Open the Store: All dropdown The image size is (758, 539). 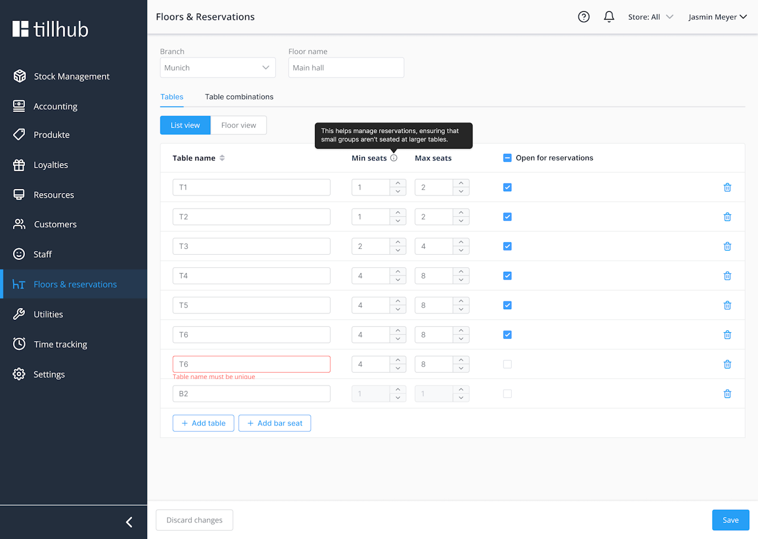pyautogui.click(x=651, y=17)
